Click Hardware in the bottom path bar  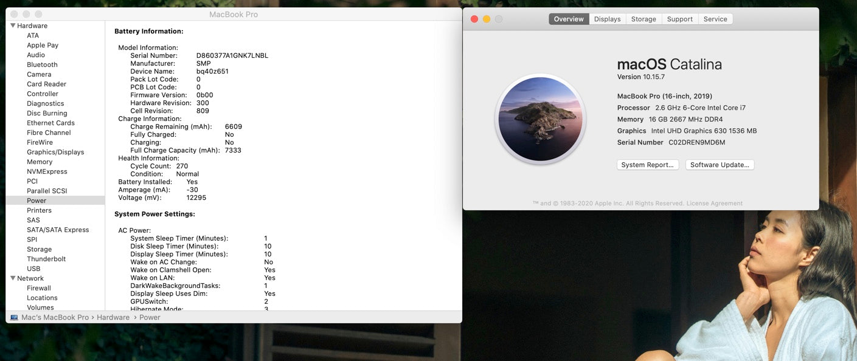point(113,317)
